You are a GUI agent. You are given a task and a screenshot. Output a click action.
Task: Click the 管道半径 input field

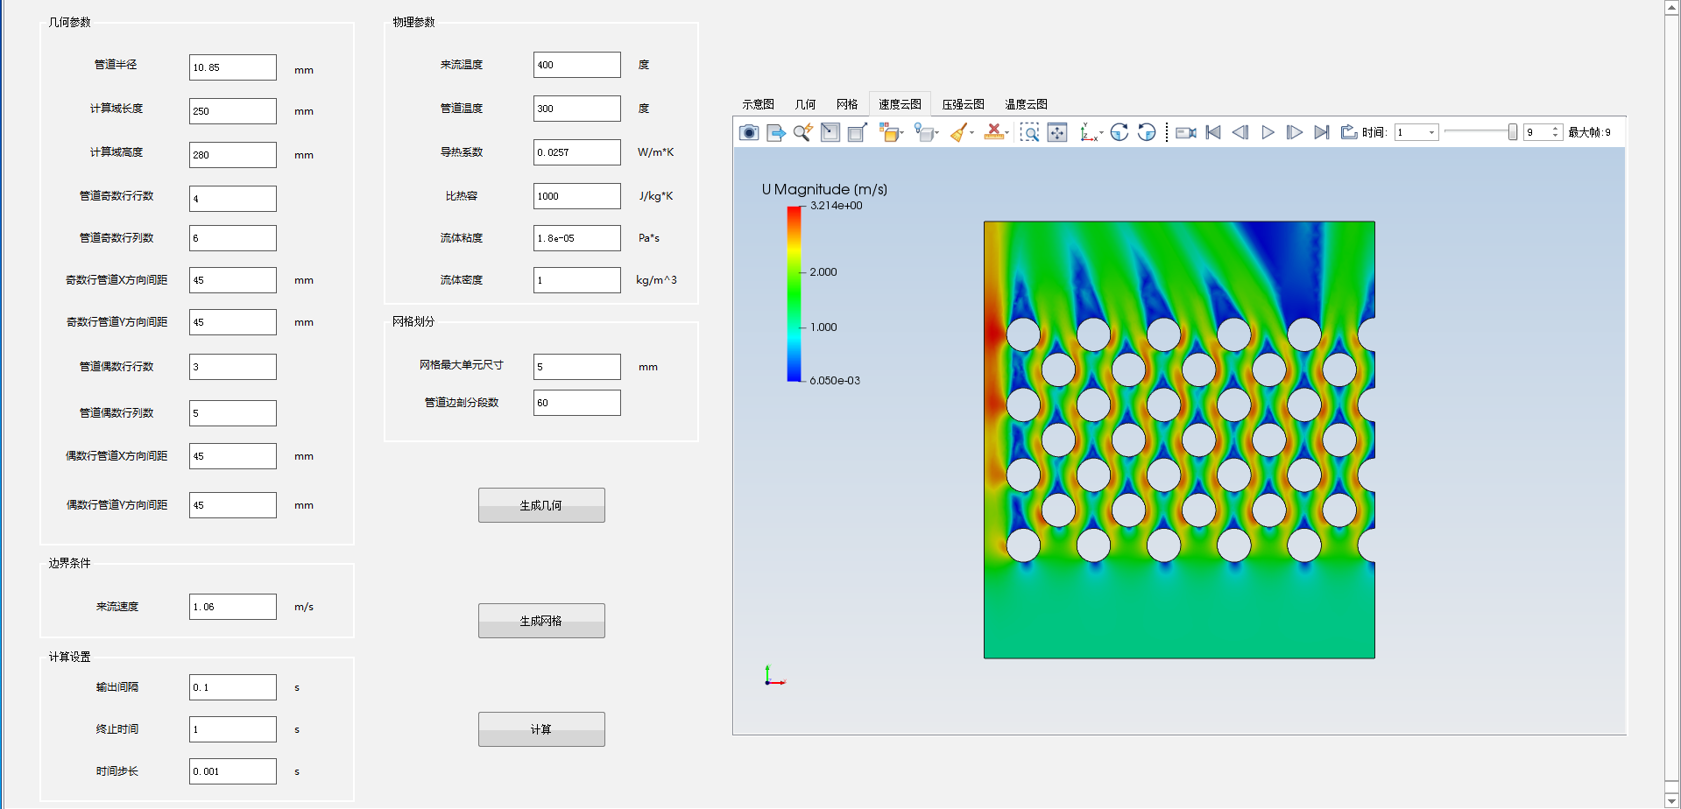point(233,67)
